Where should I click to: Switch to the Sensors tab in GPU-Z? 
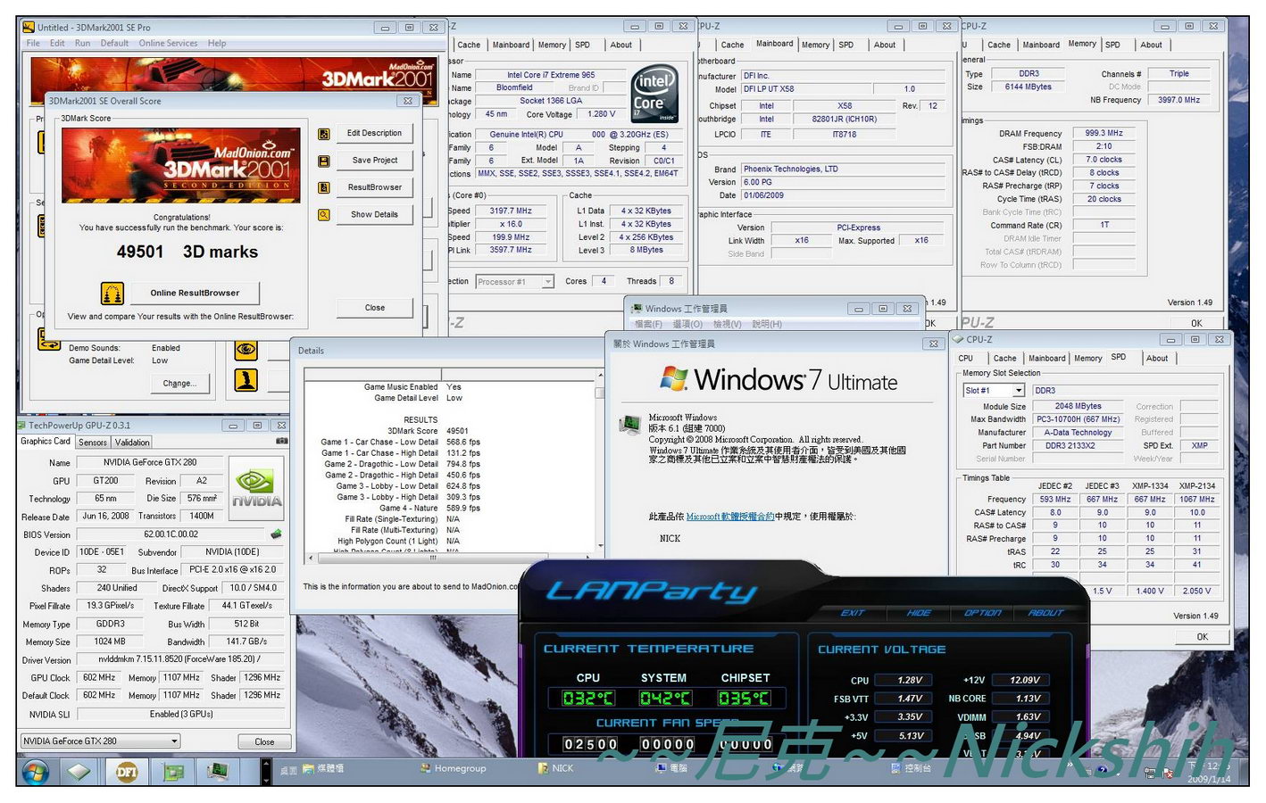pos(93,443)
